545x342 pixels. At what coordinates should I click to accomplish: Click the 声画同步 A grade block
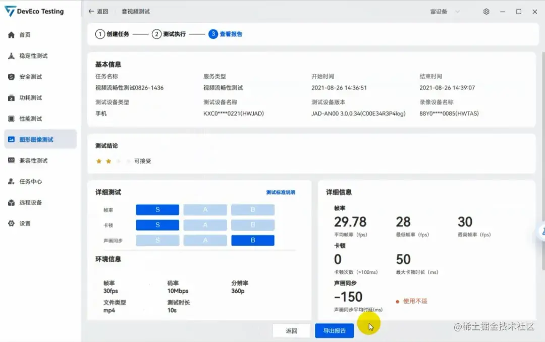[205, 240]
